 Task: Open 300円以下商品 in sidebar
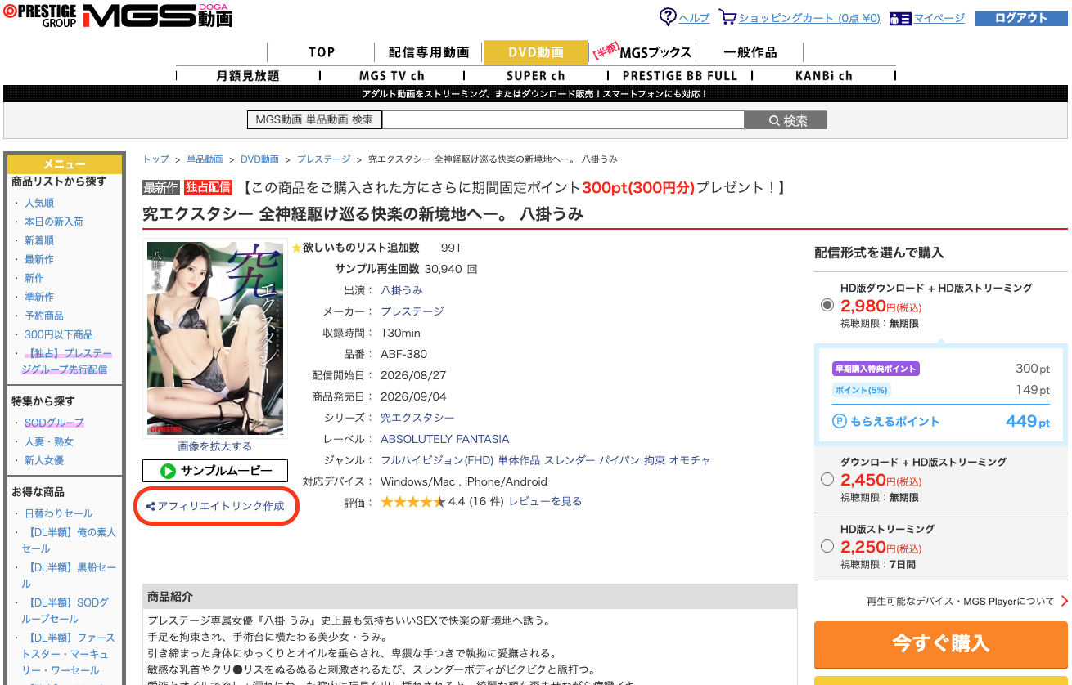click(x=59, y=334)
